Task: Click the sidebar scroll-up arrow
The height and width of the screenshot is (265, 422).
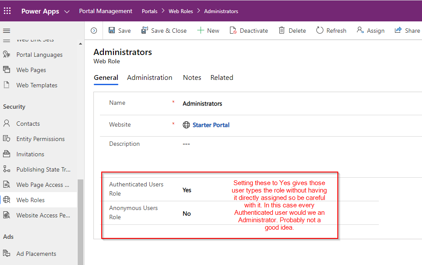Action: click(80, 44)
